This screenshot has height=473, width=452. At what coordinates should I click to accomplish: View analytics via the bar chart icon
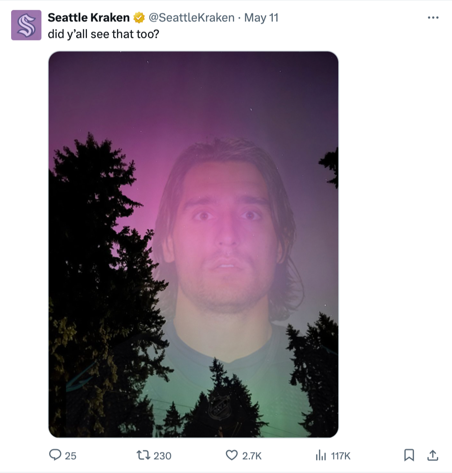(x=321, y=455)
